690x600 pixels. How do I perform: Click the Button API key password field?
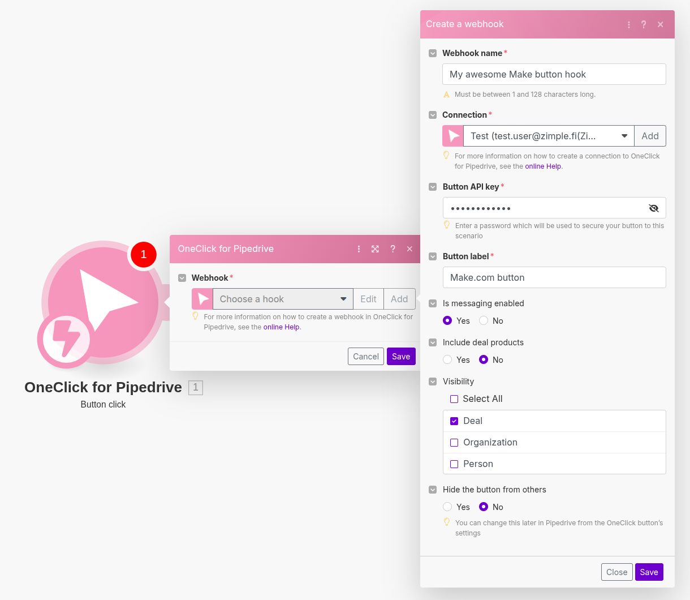[x=554, y=208]
